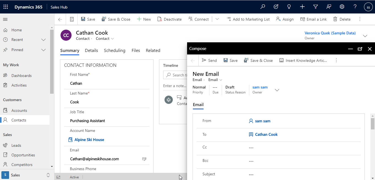Open the user account avatar 'ss'

pyautogui.click(x=368, y=7)
